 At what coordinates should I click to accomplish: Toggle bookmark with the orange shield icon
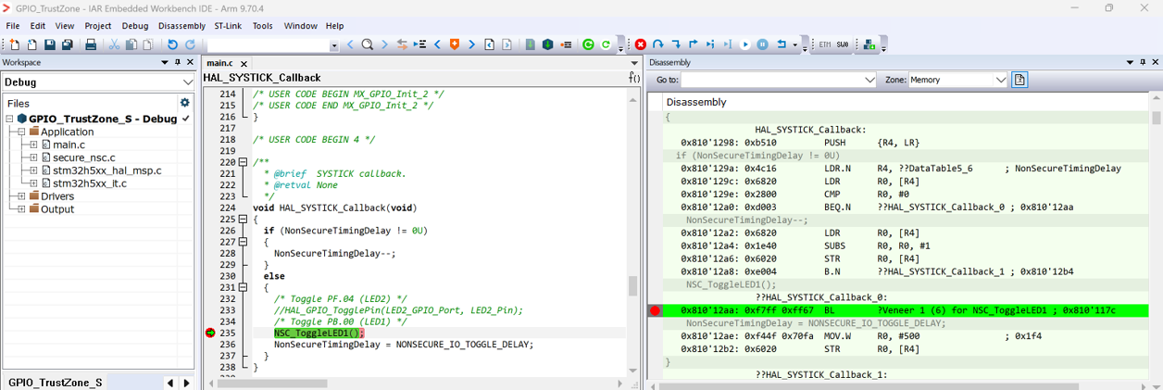click(454, 44)
